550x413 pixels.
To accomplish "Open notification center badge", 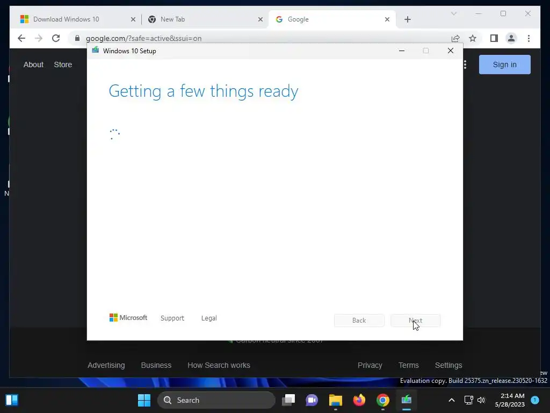I will tap(535, 400).
